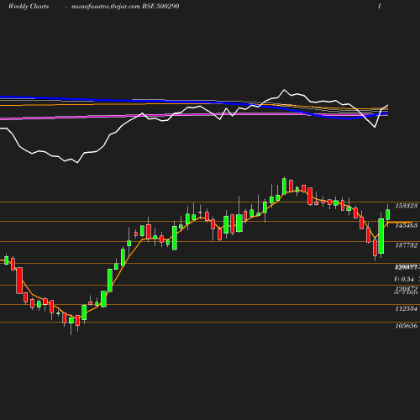420x420 pixels.
Task: Select the 112534 price level label
Action: tap(407, 308)
